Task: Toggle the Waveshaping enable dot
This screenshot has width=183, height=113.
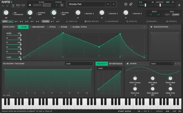Action: click(151, 27)
